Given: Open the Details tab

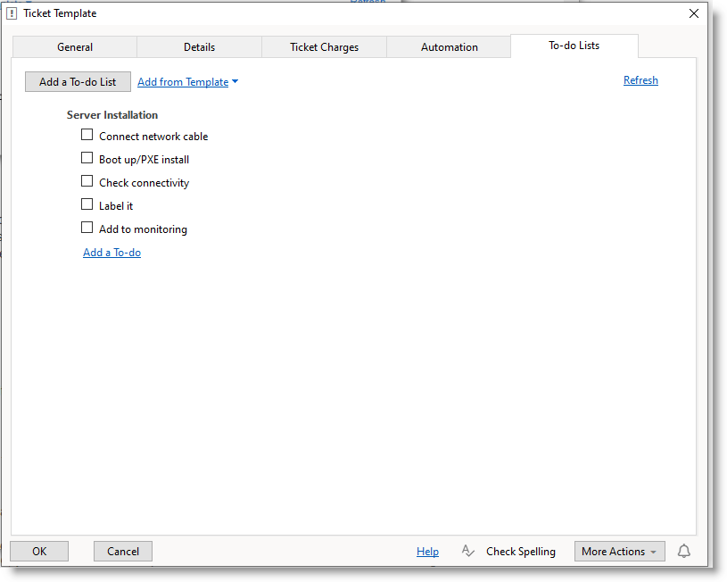Looking at the screenshot, I should (x=199, y=47).
